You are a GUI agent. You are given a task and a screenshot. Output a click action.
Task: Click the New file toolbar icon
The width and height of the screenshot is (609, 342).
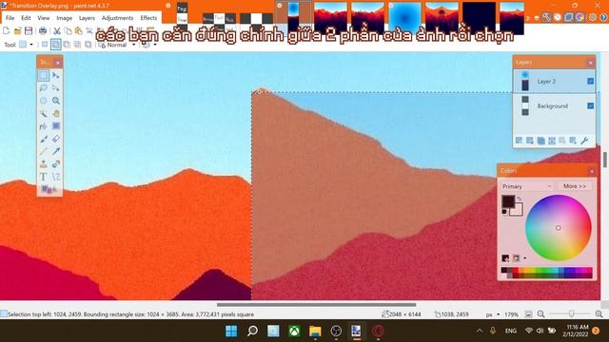[7, 30]
